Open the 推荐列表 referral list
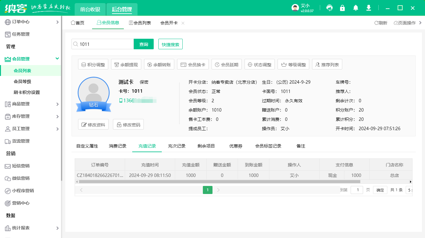Viewport: 425px width, 238px height. (327, 64)
